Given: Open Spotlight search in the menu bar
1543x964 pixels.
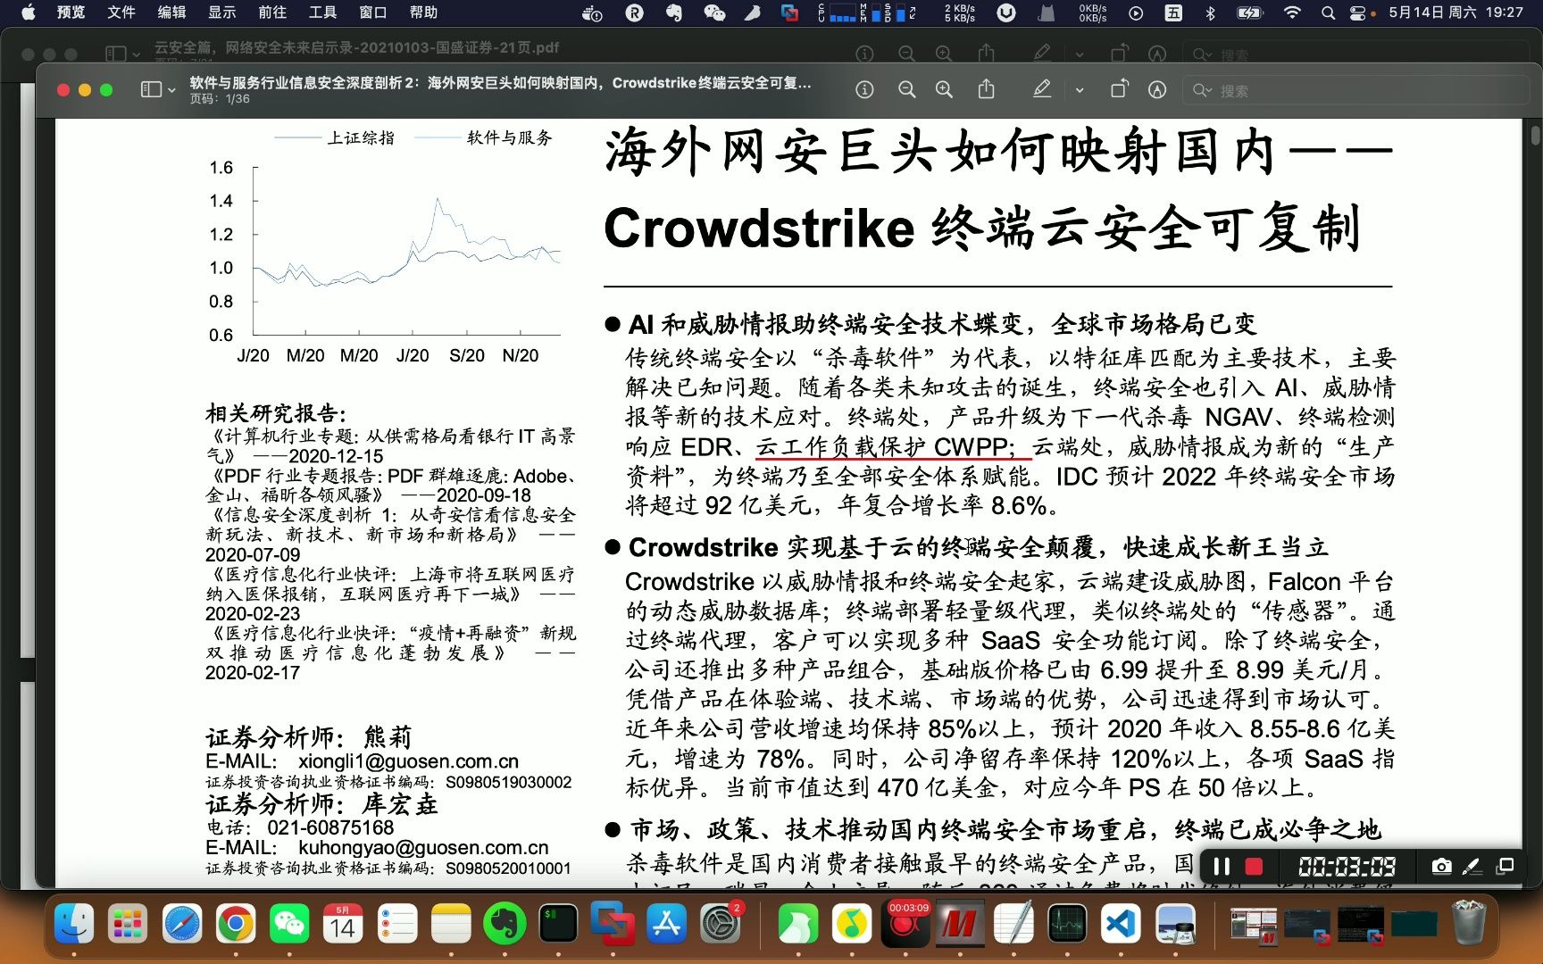Looking at the screenshot, I should tap(1328, 12).
